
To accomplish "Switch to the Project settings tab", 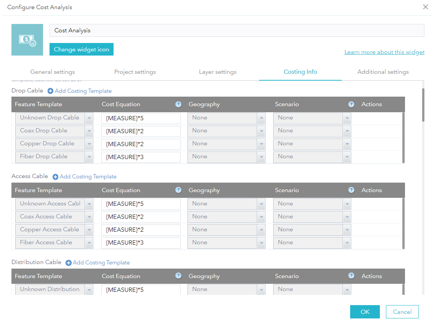I will click(x=135, y=72).
